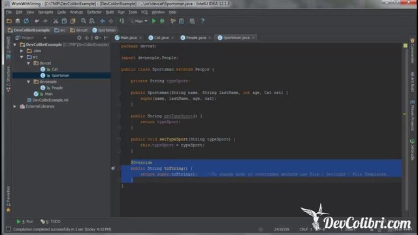Open the Run tool window button

click(x=25, y=221)
